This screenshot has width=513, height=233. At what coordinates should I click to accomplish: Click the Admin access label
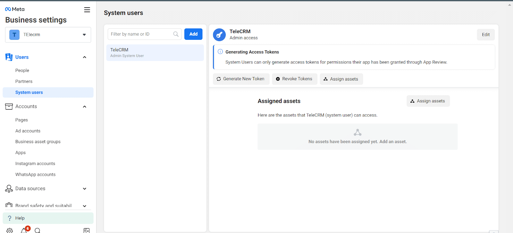pyautogui.click(x=244, y=38)
